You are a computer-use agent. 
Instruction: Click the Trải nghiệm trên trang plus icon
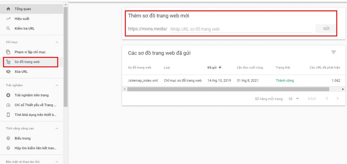pos(8,95)
